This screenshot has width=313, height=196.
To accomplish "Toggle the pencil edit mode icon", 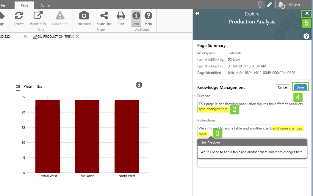I will [269, 4].
